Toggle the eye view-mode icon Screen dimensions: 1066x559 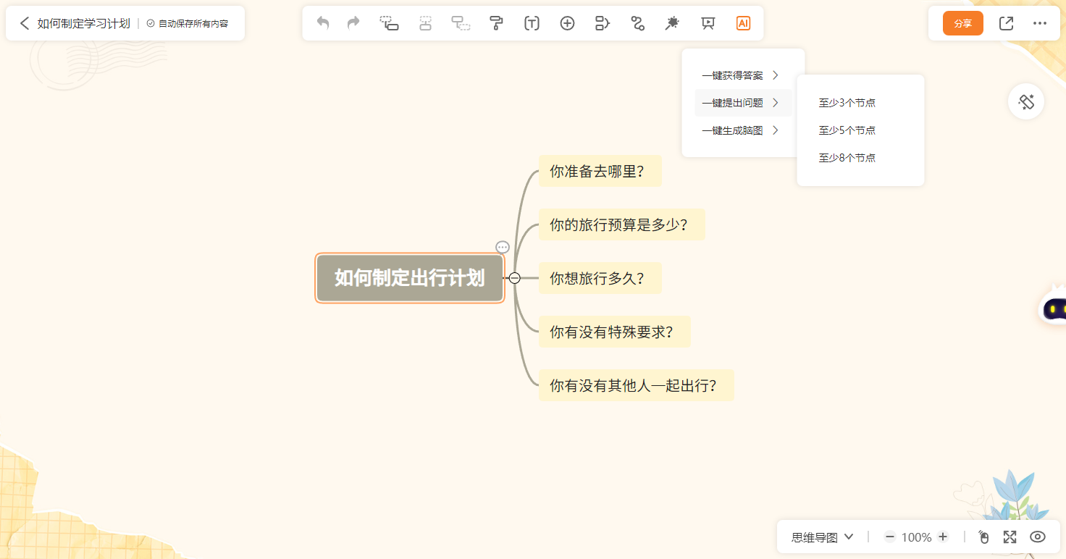[1038, 537]
